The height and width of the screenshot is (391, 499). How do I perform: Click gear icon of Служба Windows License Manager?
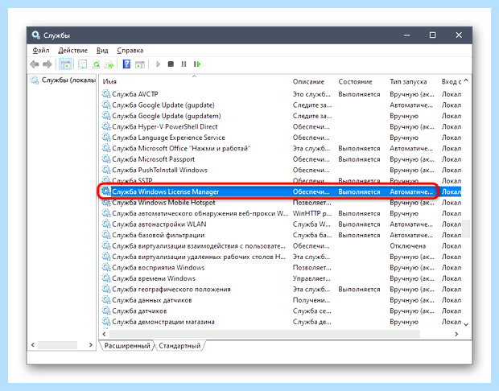106,191
